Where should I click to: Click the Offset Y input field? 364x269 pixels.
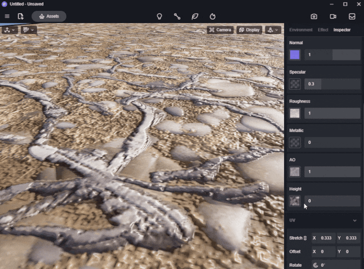[349, 252]
